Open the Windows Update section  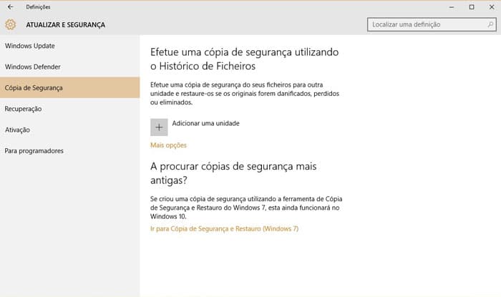click(x=30, y=46)
